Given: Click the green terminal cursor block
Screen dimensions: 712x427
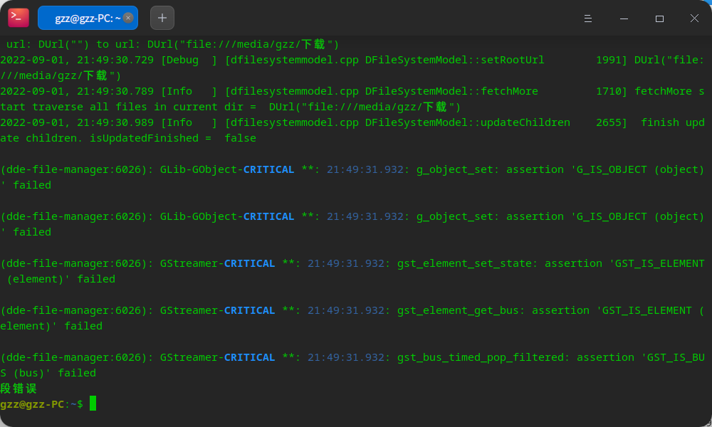Looking at the screenshot, I should [x=93, y=403].
